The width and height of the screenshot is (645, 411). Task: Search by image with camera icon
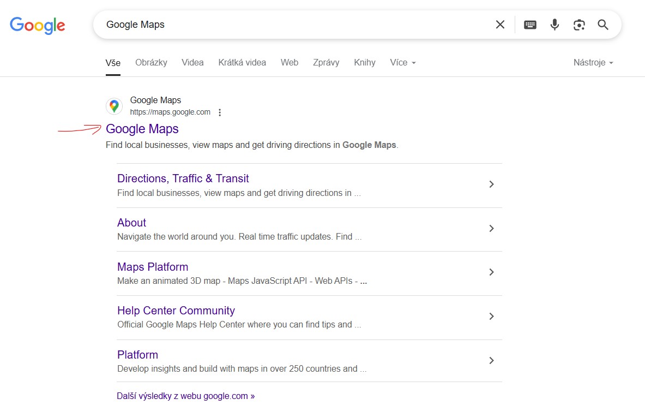click(x=579, y=25)
